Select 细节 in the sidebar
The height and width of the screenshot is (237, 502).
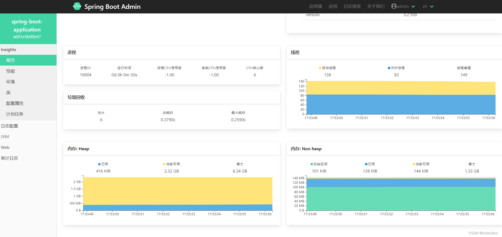(28, 60)
